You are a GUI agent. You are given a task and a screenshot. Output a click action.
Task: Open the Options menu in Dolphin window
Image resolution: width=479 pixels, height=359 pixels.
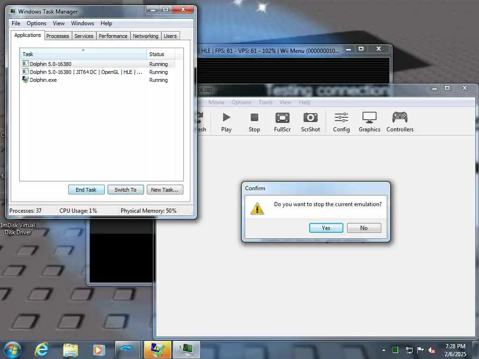tap(241, 102)
